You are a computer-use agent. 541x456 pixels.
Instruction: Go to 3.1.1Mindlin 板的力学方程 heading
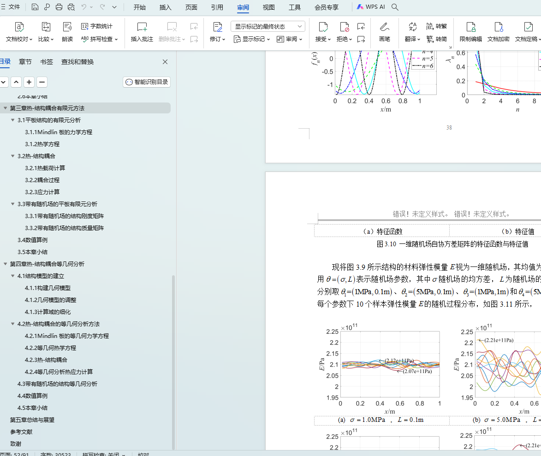(x=58, y=132)
